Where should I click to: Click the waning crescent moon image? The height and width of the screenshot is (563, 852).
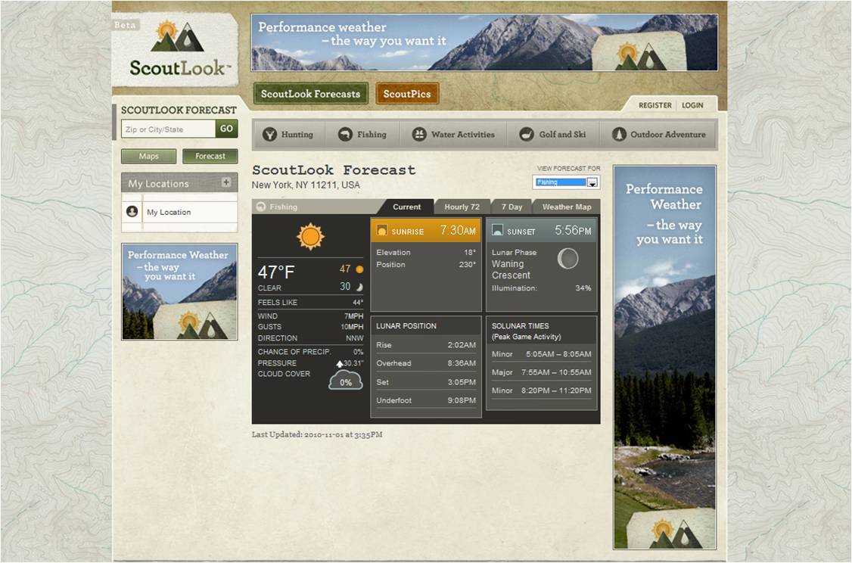[567, 259]
